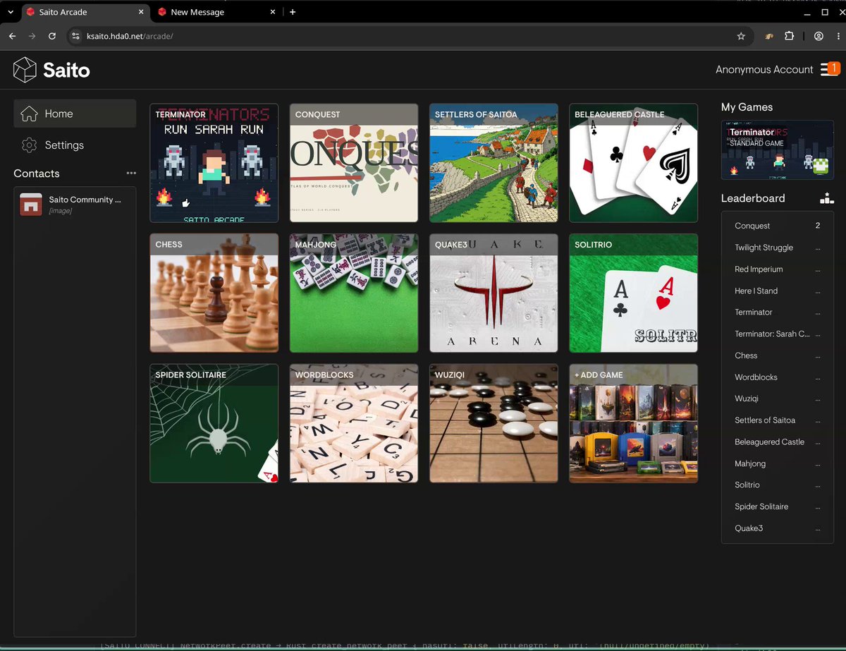Select the Solitrio game tile

point(634,293)
